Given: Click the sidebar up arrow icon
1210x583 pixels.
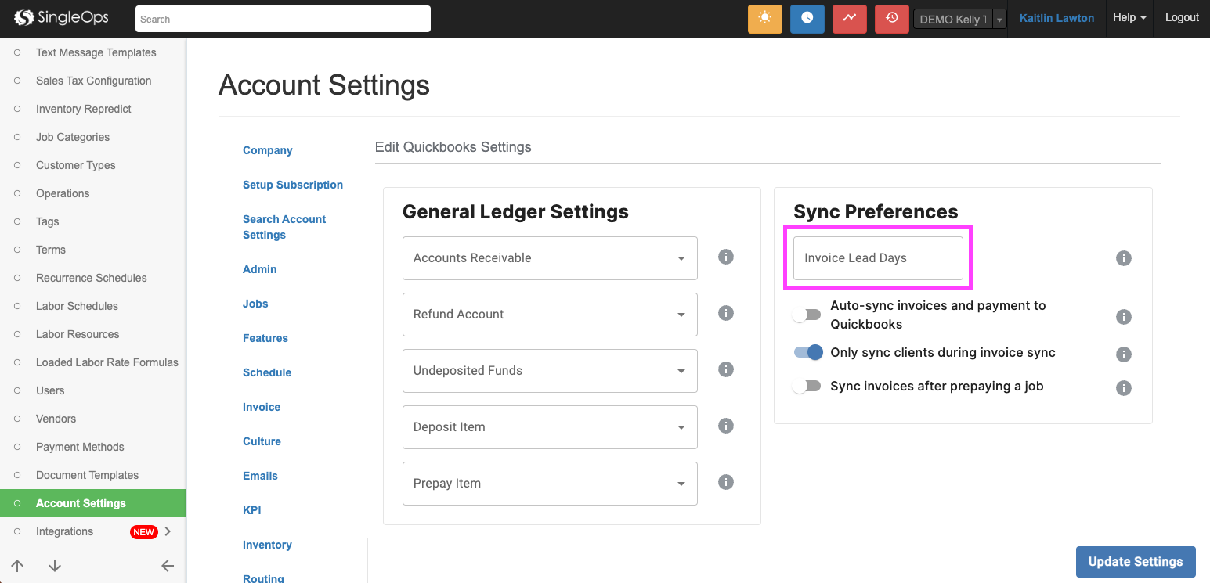Looking at the screenshot, I should point(17,566).
